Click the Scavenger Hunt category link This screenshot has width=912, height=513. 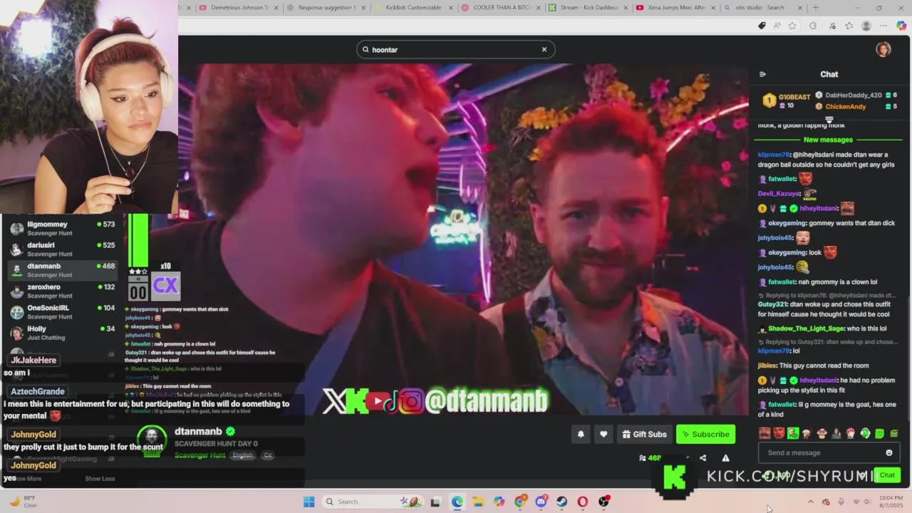coord(199,455)
